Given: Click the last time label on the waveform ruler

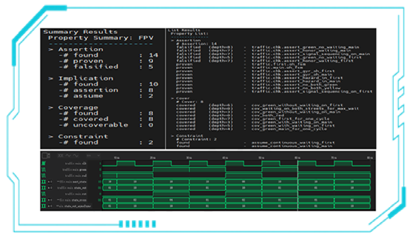Looking at the screenshot, I should click(369, 158).
